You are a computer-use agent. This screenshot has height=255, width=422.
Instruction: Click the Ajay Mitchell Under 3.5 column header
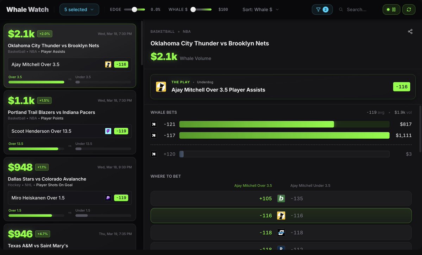click(x=310, y=185)
